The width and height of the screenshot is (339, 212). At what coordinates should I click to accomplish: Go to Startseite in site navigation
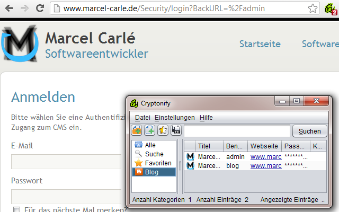(260, 44)
